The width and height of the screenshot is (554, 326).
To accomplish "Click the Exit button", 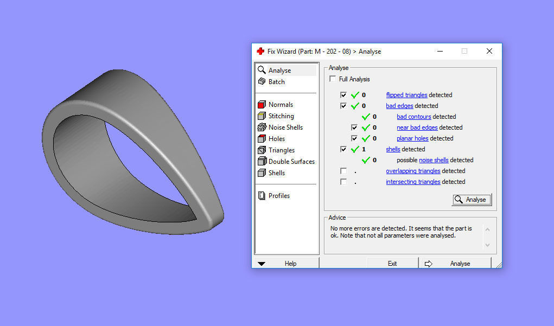I will (392, 264).
